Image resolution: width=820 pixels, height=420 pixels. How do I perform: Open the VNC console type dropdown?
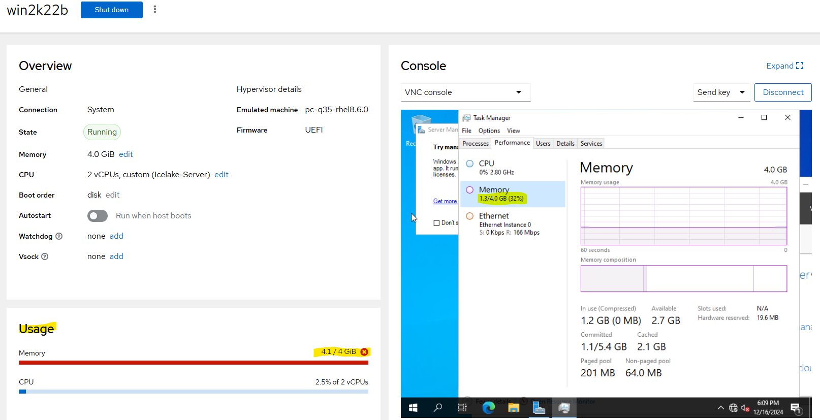[x=465, y=92]
